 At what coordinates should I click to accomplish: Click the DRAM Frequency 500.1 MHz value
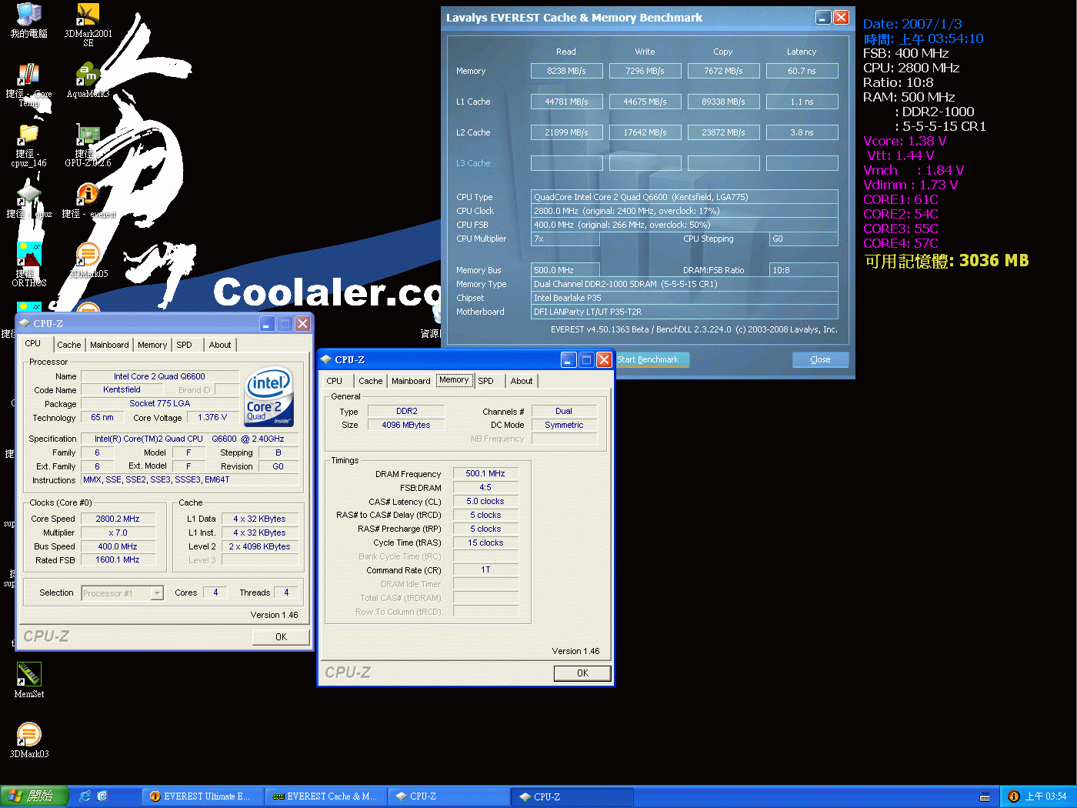point(485,474)
